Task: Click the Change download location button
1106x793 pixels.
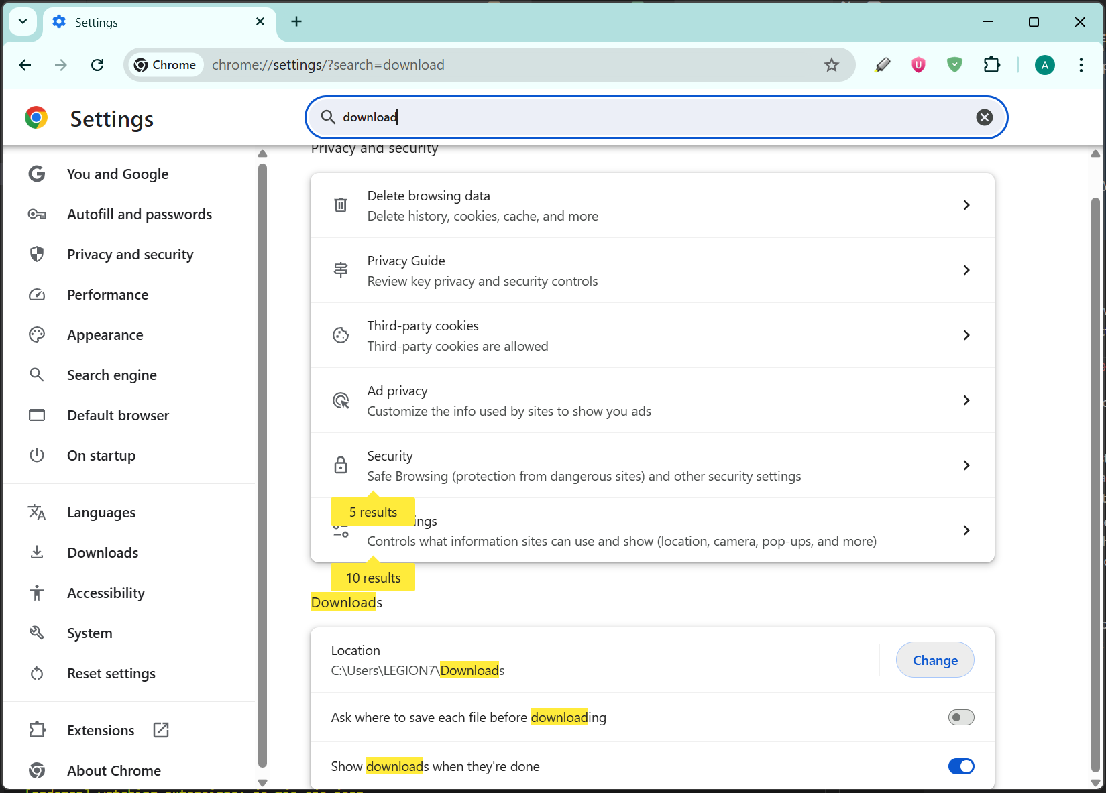Action: (934, 660)
